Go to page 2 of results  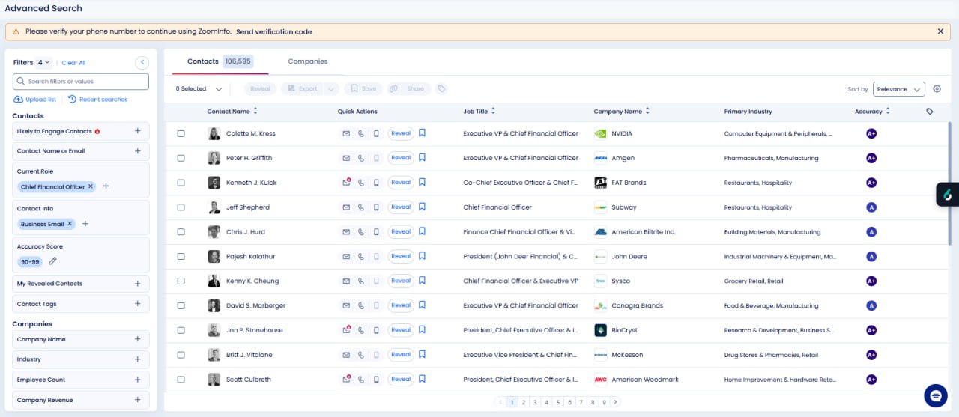[524, 402]
